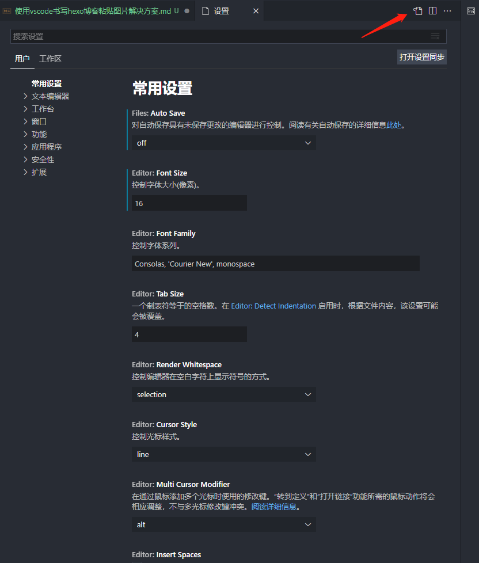Image resolution: width=479 pixels, height=563 pixels.
Task: Open the Files: Auto Save dropdown
Action: (x=223, y=143)
